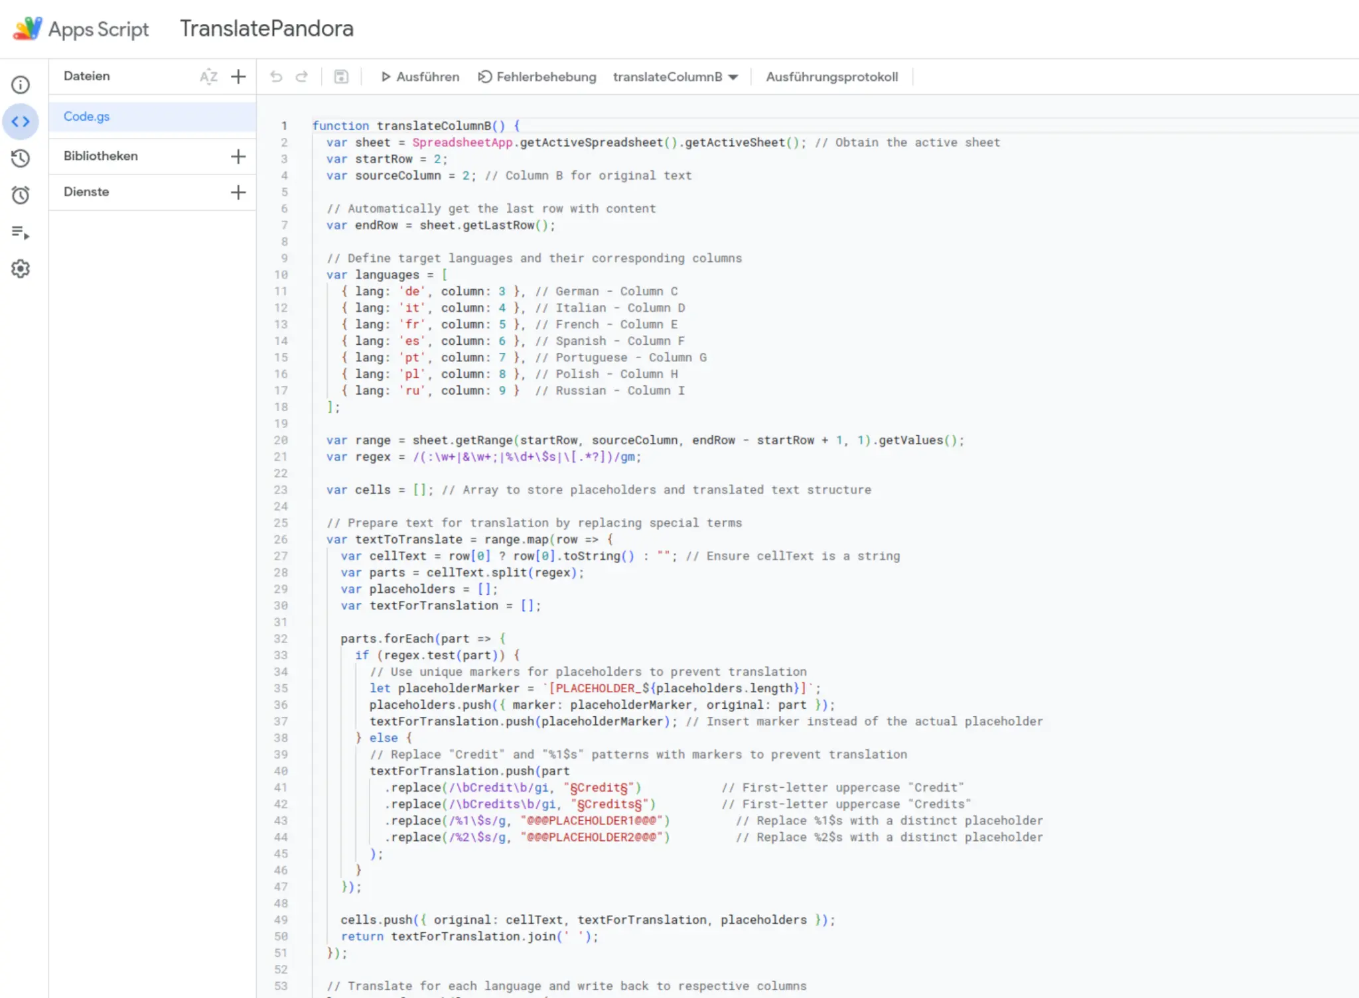The width and height of the screenshot is (1359, 998).
Task: Click 'placeholderMarker' declaration on line 35
Action: (459, 688)
